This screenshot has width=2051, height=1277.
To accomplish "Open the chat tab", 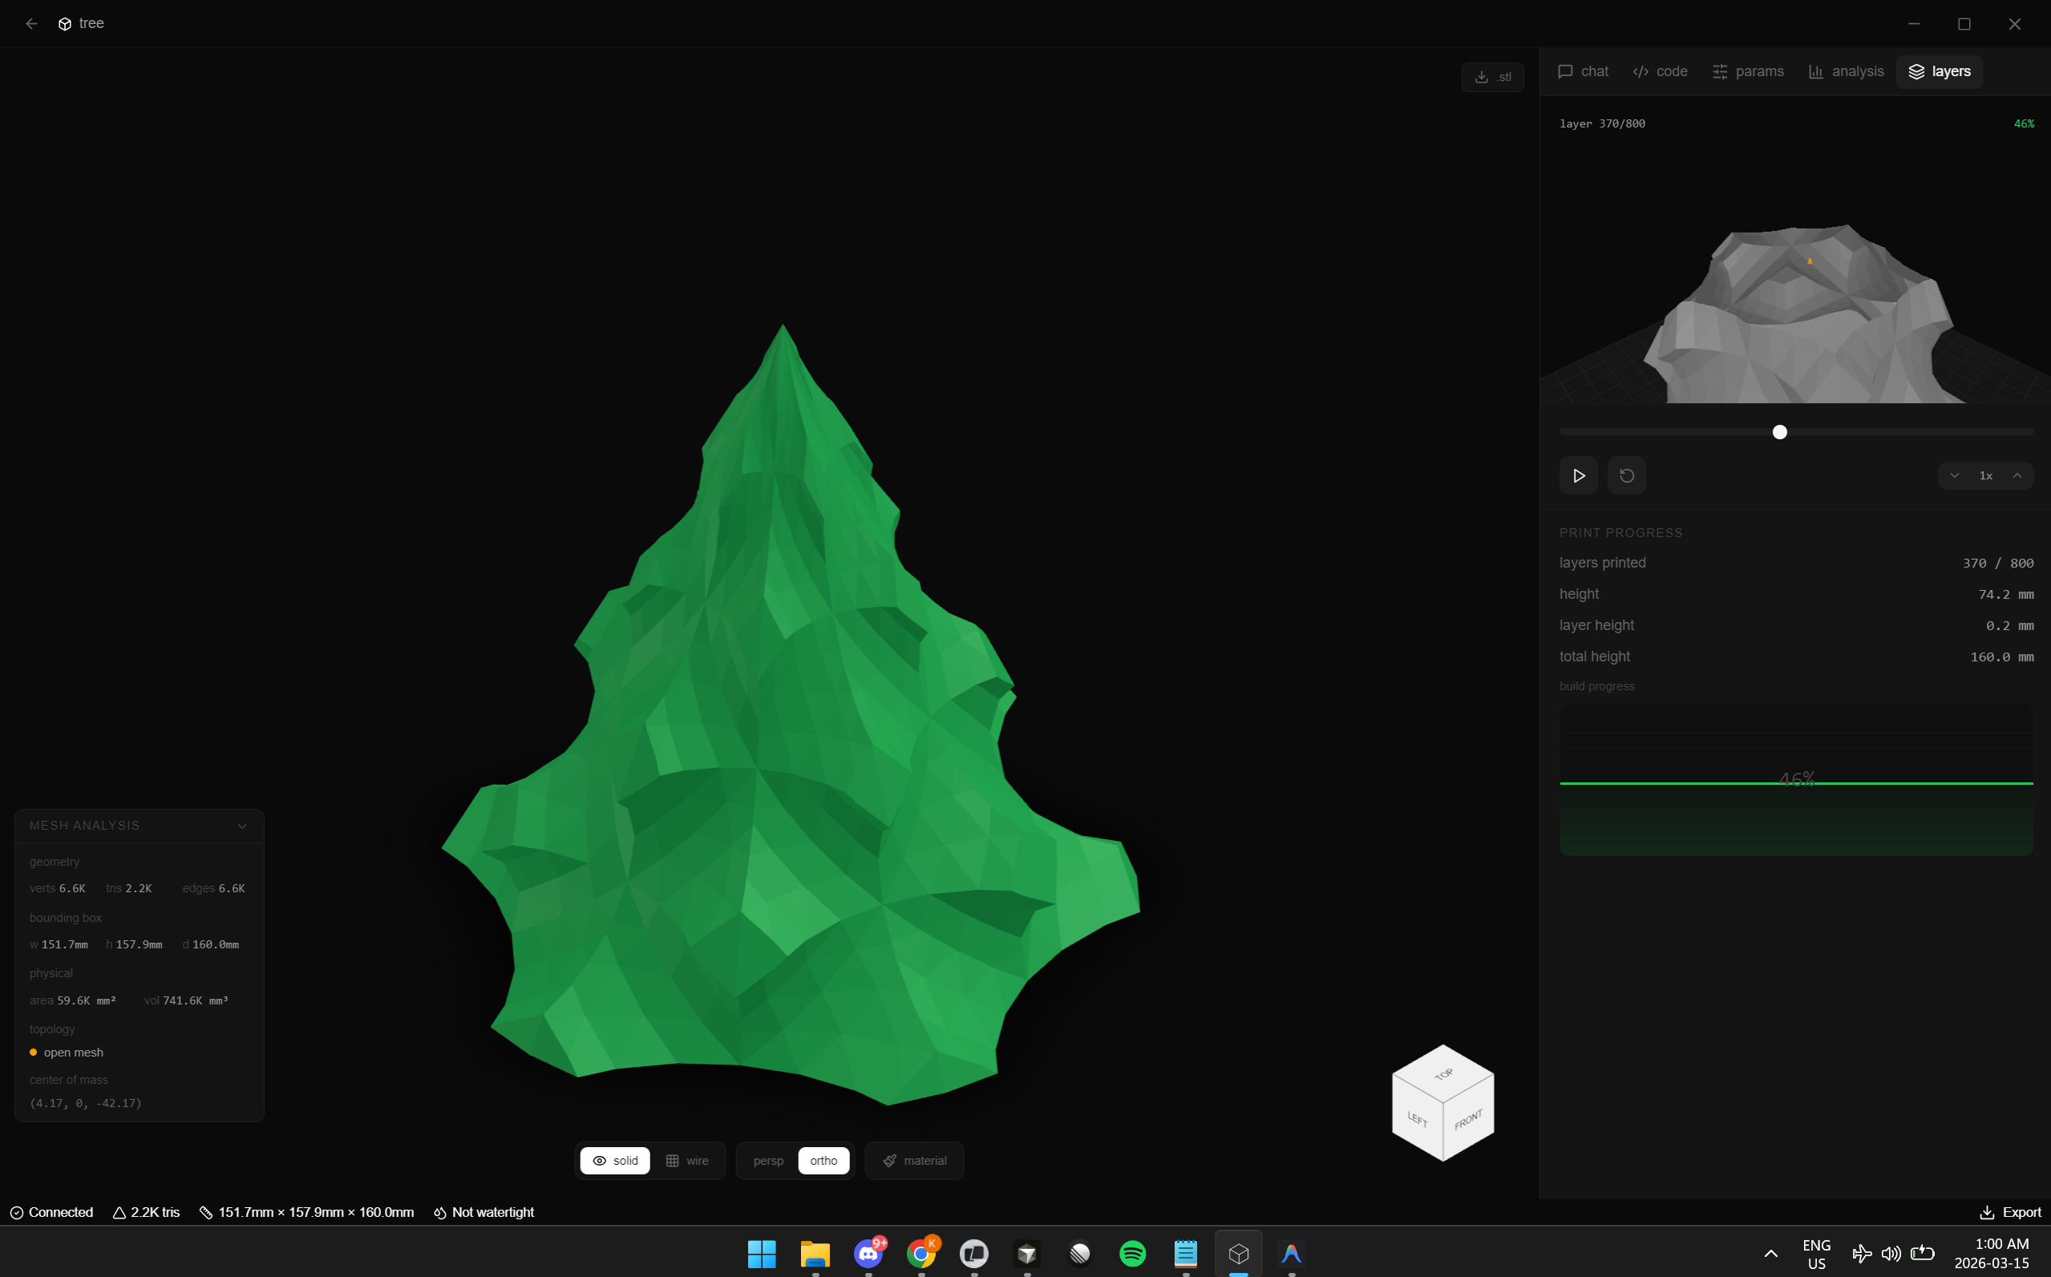I will point(1583,72).
